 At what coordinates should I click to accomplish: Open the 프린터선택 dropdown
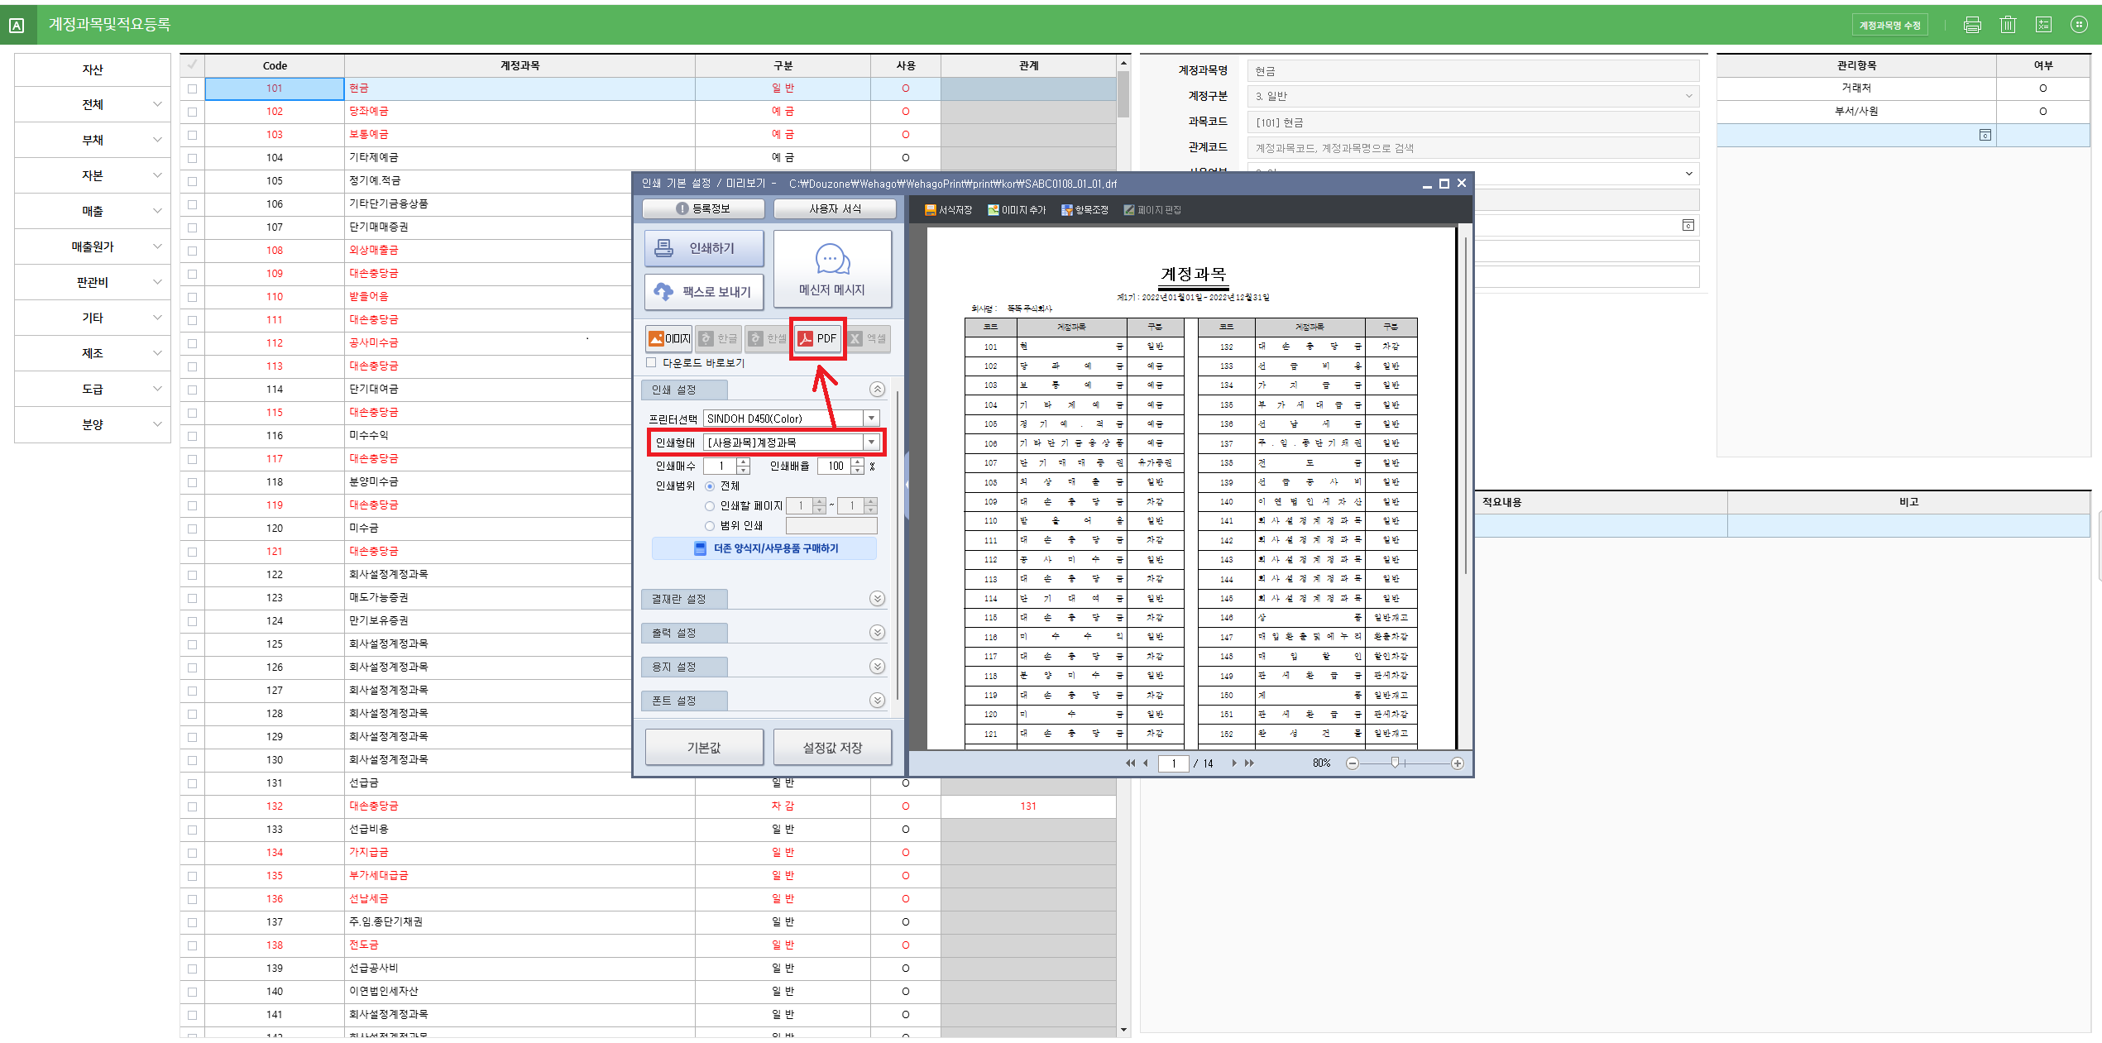(871, 419)
